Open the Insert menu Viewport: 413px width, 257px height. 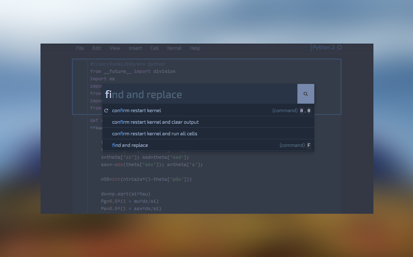135,48
